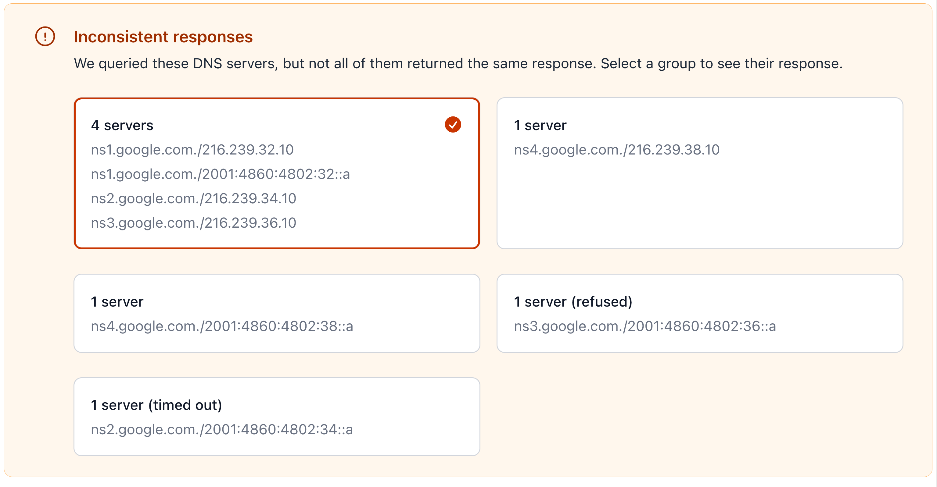This screenshot has height=487, width=937.
Task: Click the "1 server (timed out)" label
Action: pos(156,405)
